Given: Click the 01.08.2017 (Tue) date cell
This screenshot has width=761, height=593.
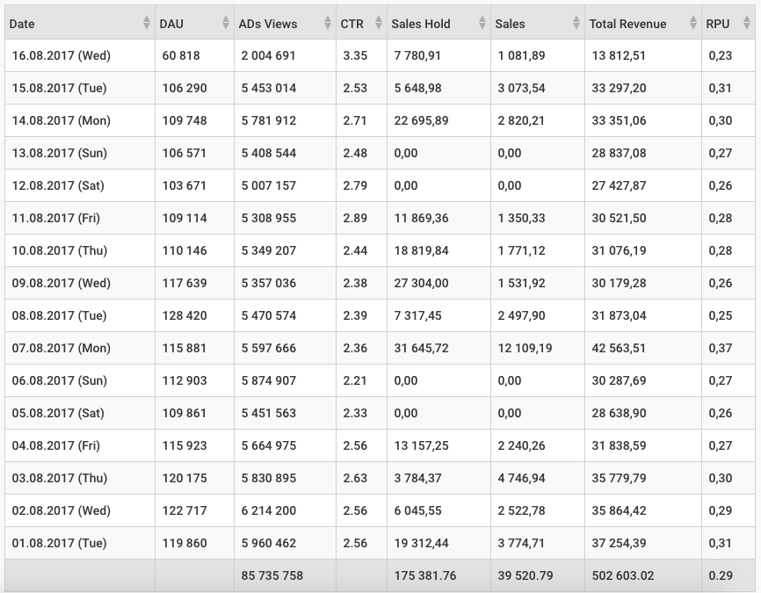Looking at the screenshot, I should pos(60,543).
